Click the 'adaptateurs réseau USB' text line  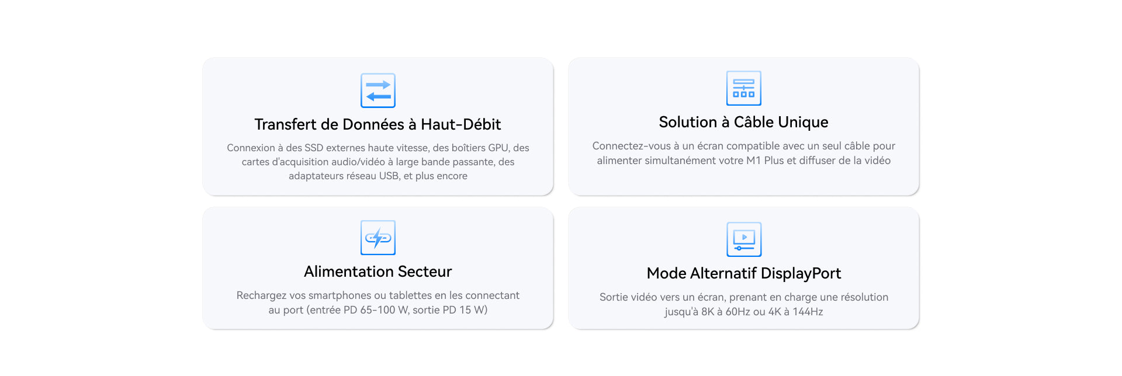[x=378, y=176]
